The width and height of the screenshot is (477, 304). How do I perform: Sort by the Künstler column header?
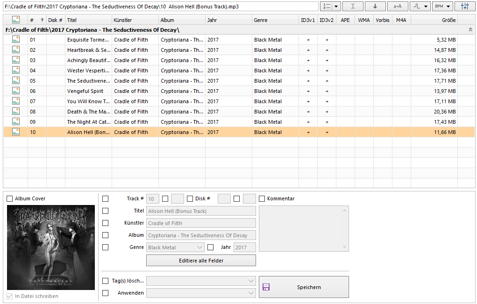(x=135, y=20)
